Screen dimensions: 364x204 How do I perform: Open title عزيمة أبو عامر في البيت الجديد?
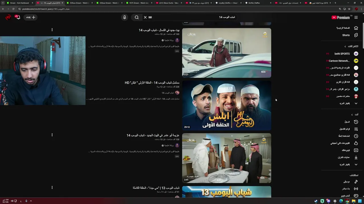click(x=153, y=135)
